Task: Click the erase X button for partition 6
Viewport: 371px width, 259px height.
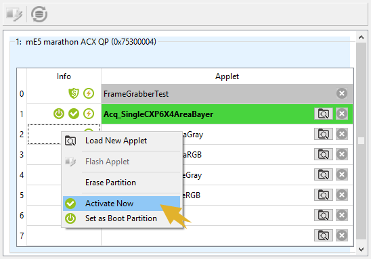Action: [342, 215]
